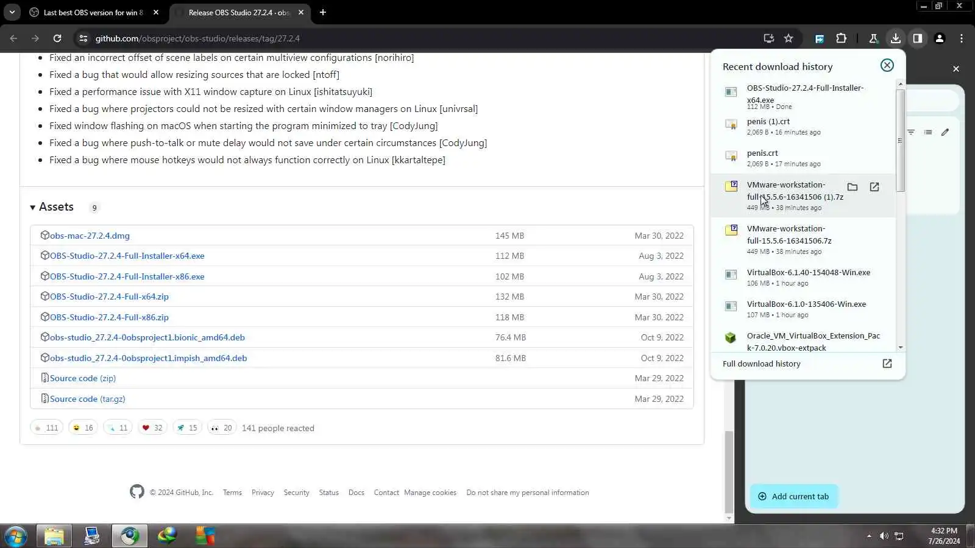
Task: Toggle the heart reaction with 32
Action: tap(152, 428)
